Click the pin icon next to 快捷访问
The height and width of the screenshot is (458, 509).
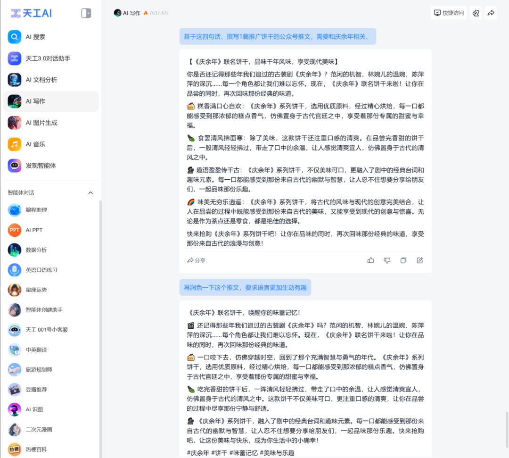[x=476, y=13]
